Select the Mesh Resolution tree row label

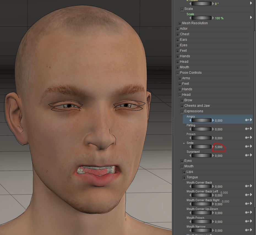pyautogui.click(x=195, y=23)
